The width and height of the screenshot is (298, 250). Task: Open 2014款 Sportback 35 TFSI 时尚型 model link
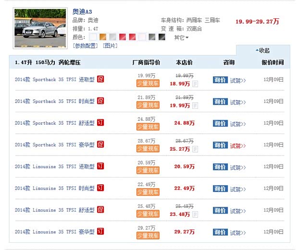tap(54, 101)
